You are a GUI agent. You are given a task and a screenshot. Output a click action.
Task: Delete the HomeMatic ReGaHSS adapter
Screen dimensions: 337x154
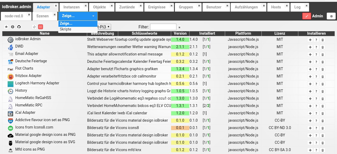coord(323,99)
